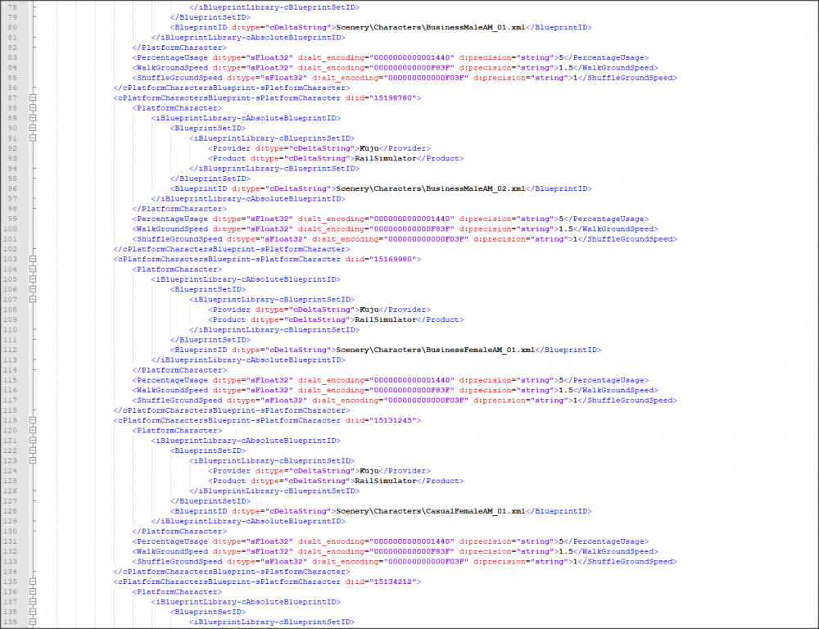Collapse the PlatformCharacter fold on line 88

point(33,108)
